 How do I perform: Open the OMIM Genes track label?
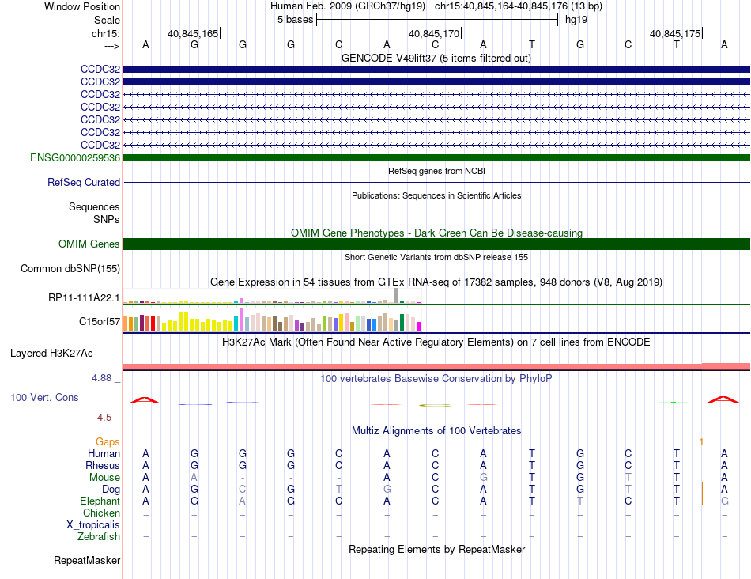[x=89, y=244]
